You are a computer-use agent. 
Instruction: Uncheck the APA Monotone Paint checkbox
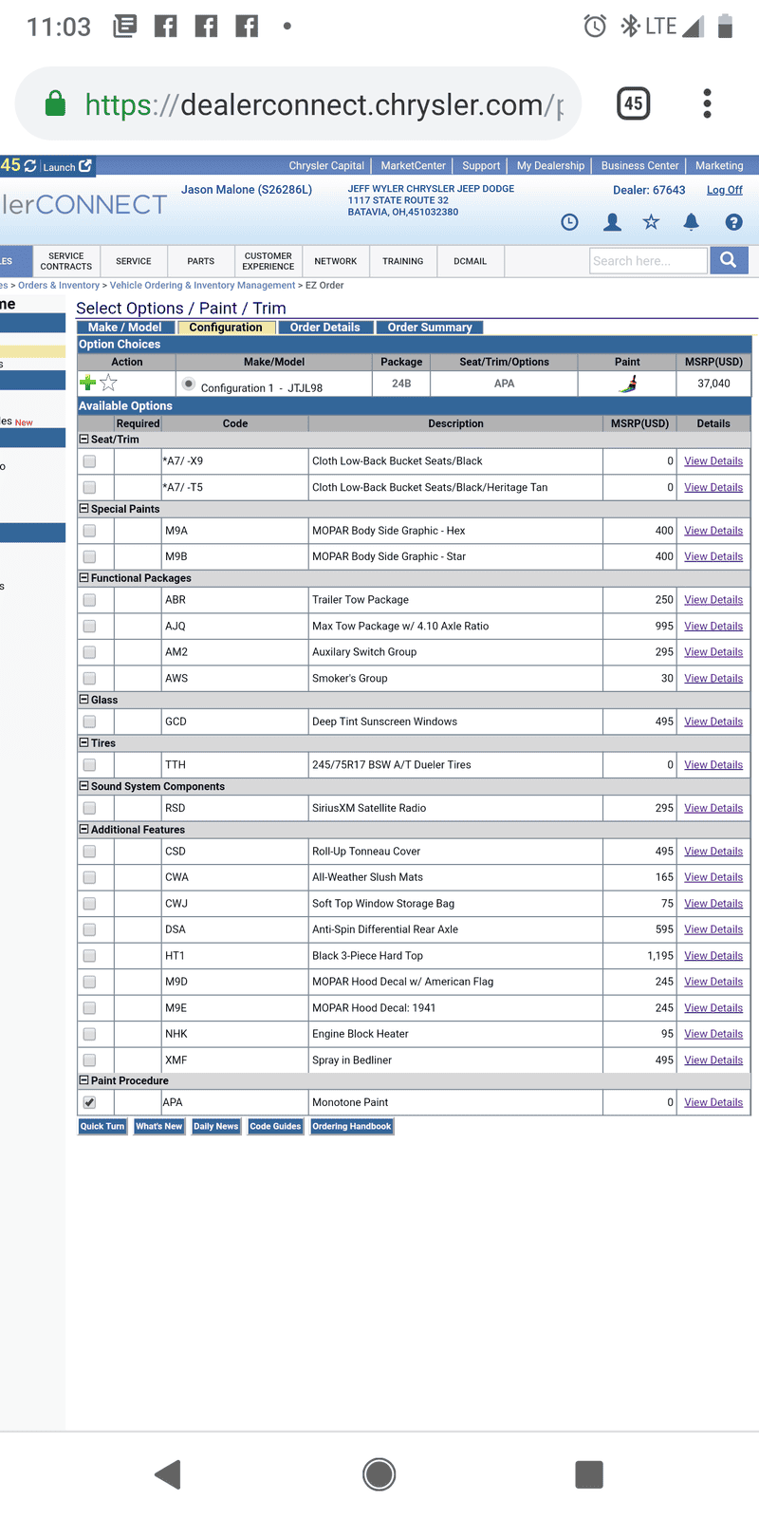pos(89,1102)
